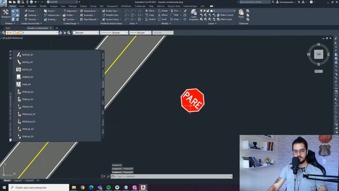This screenshot has height=191, width=339.
Task: Open the Help question mark icon
Action: point(311,2)
